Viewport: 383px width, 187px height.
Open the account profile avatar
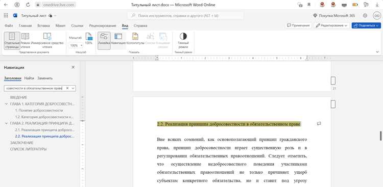tap(377, 16)
